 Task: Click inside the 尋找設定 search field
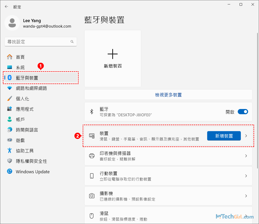click(41, 42)
